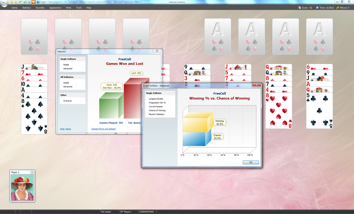Click the Score icon in top bar
Image resolution: width=354 pixels, height=214 pixels.
tap(299, 8)
